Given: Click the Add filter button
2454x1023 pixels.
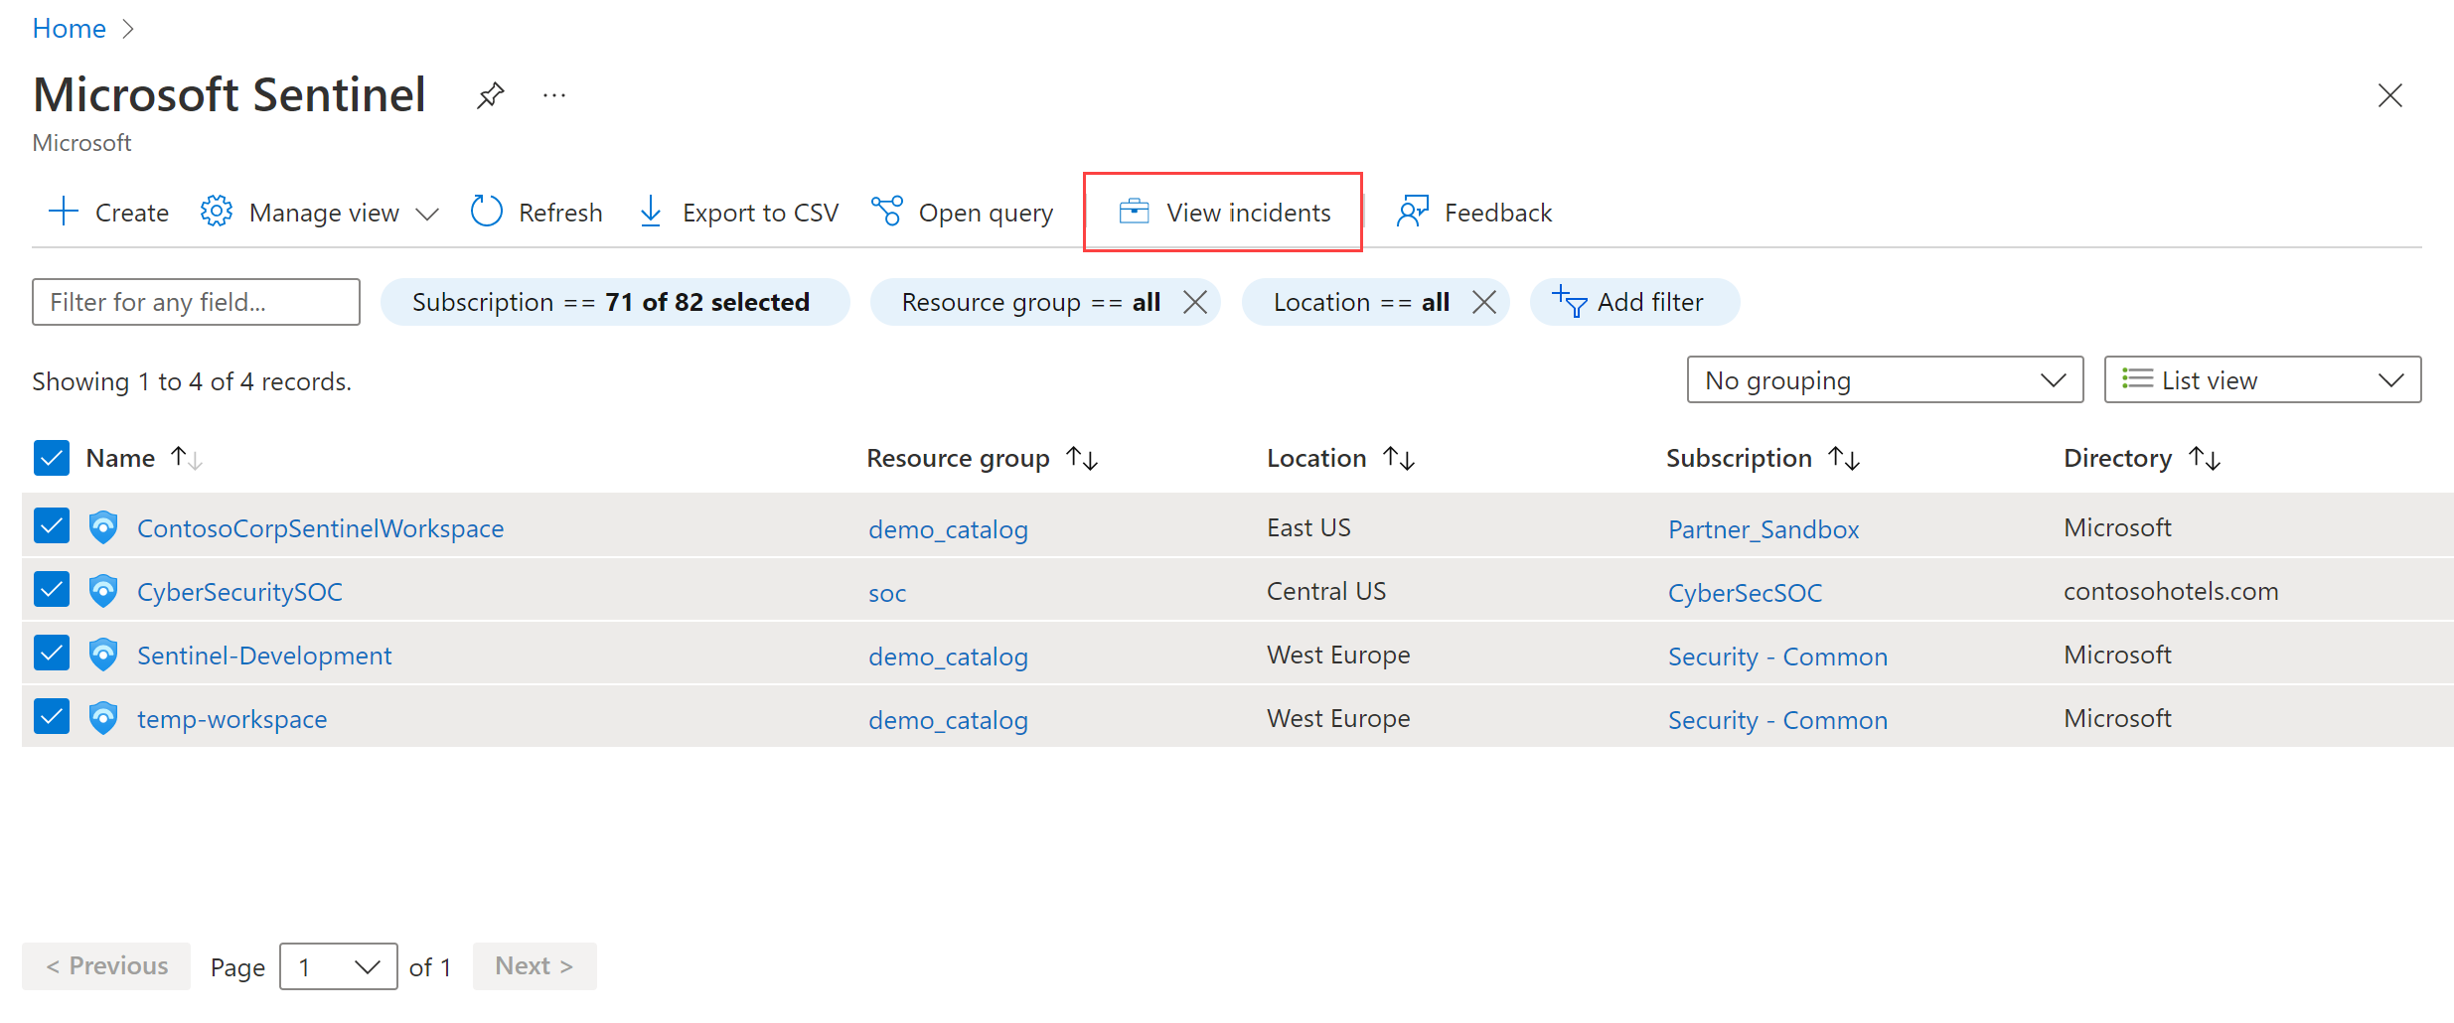Looking at the screenshot, I should (x=1633, y=302).
